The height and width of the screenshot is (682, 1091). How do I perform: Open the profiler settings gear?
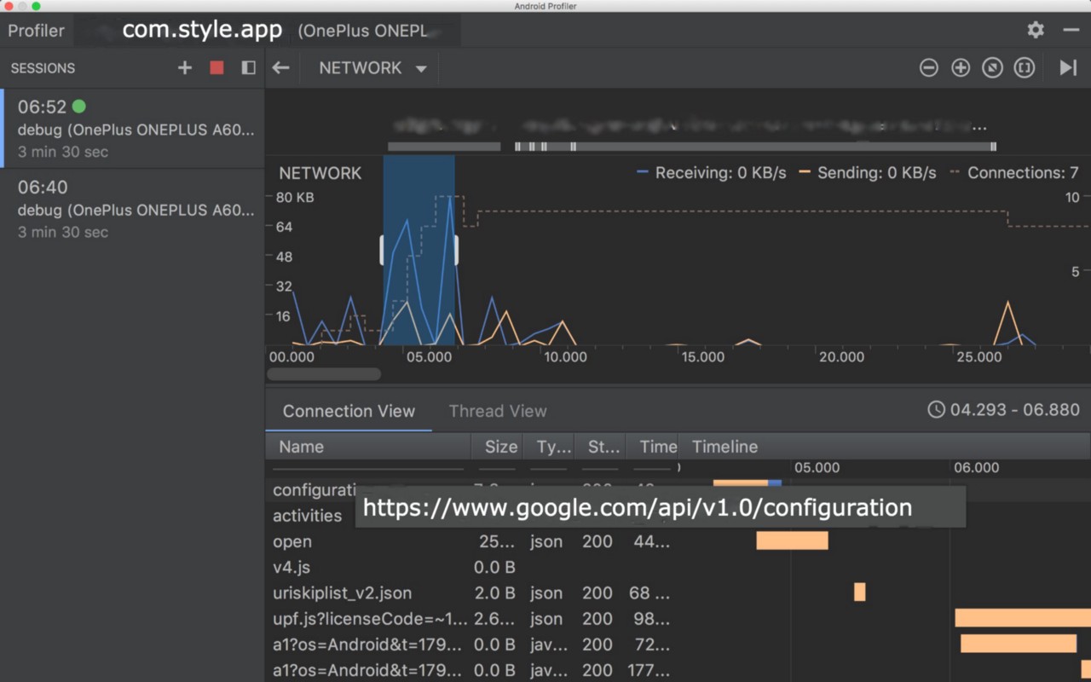click(1035, 30)
